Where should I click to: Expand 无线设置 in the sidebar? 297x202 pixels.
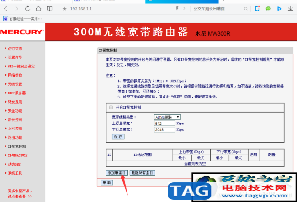point(15,84)
